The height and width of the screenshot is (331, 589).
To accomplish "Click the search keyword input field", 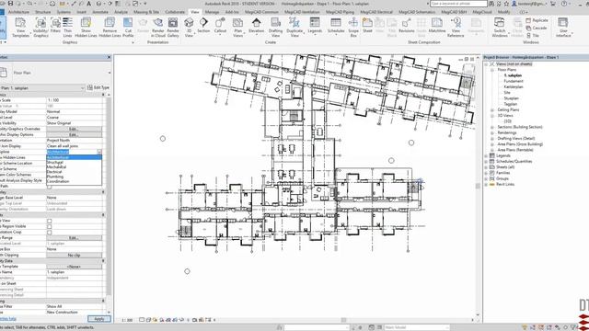I will pos(458,4).
